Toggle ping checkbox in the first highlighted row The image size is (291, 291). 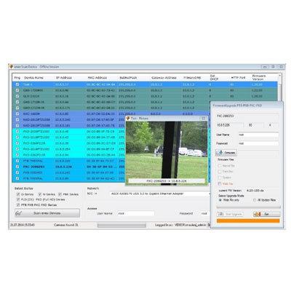pyautogui.click(x=17, y=84)
